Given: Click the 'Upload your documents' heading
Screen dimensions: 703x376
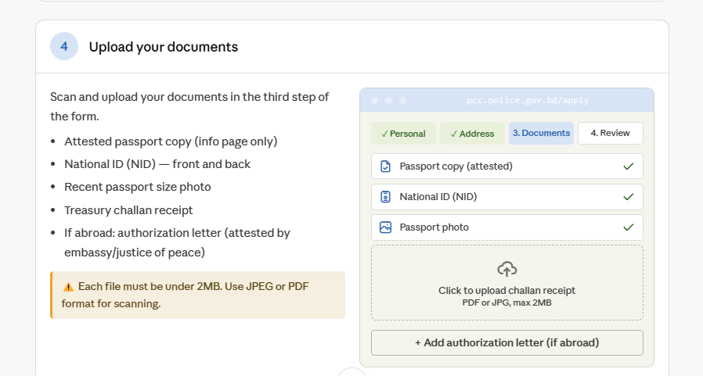Looking at the screenshot, I should click(x=163, y=47).
